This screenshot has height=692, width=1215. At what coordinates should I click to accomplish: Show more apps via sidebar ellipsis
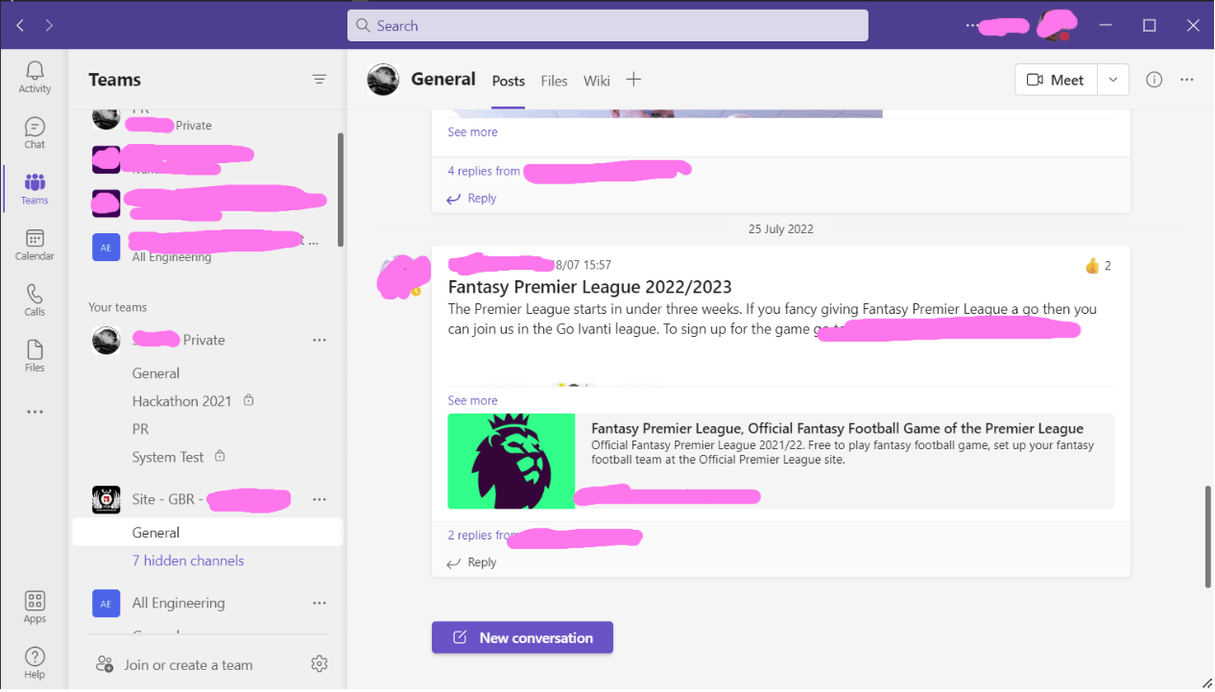click(35, 412)
